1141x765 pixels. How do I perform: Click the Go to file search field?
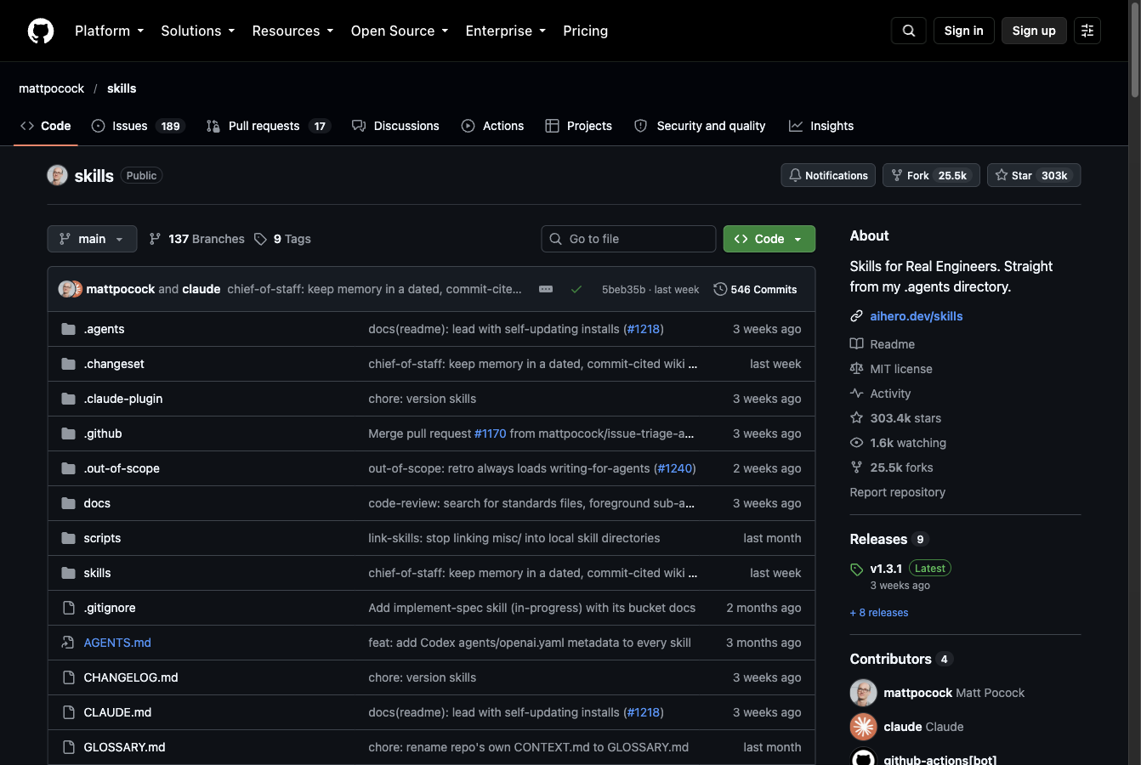(x=628, y=239)
